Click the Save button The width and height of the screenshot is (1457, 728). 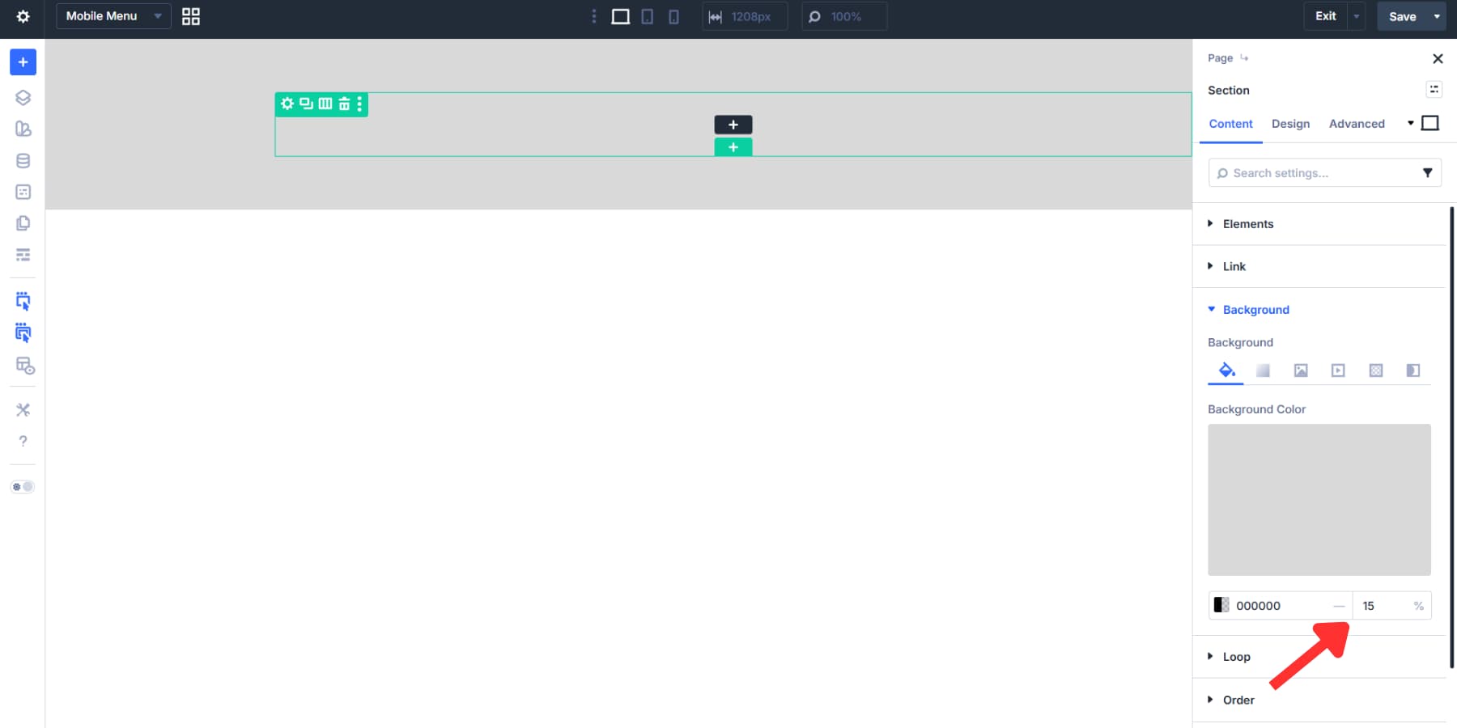click(x=1401, y=15)
